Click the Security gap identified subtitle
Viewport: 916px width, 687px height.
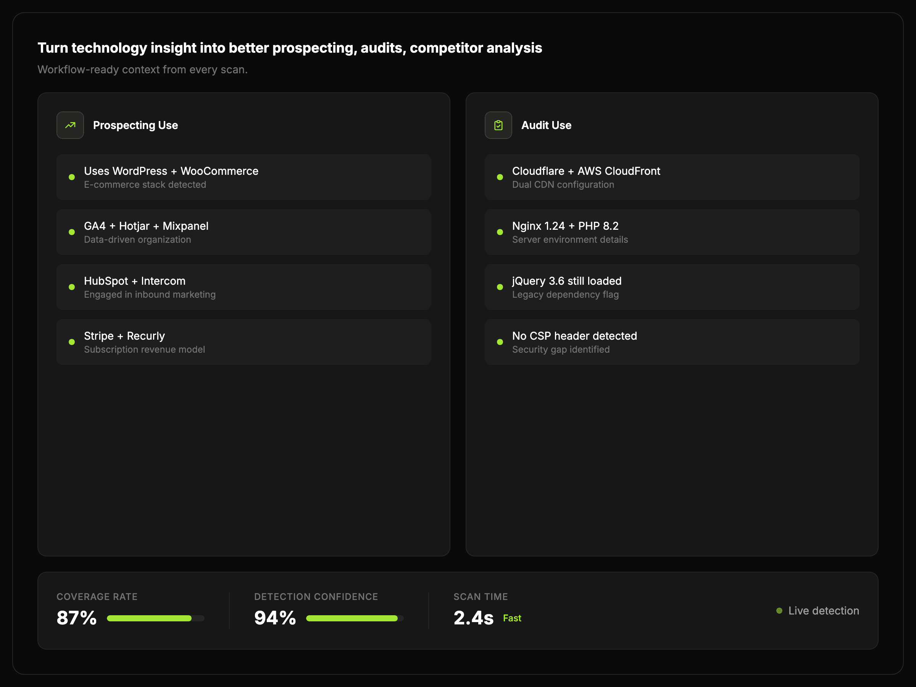(561, 350)
